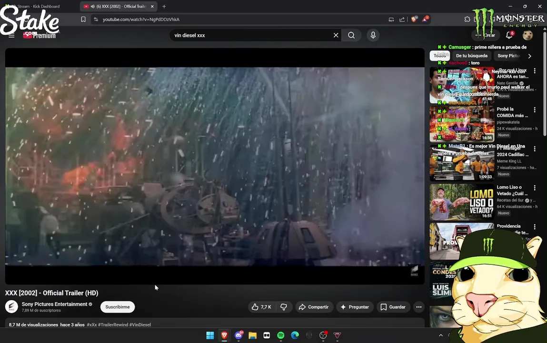Screen dimensions: 547x343
Task: Select the 'Todos' filter chip
Action: 439,56
